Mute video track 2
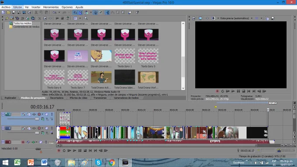Viewport: 297px width, 167px height. tap(46, 129)
